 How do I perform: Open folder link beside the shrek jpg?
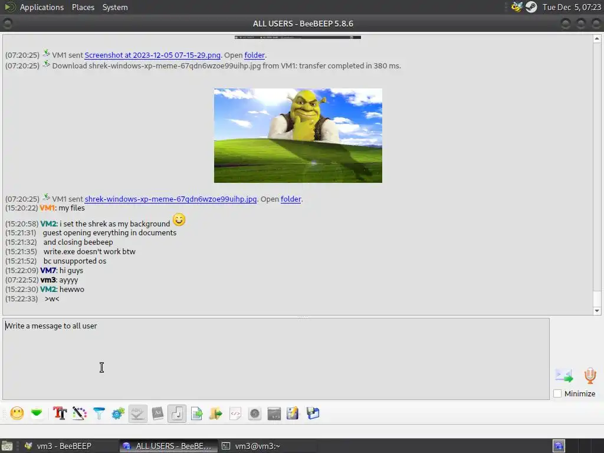pyautogui.click(x=291, y=199)
